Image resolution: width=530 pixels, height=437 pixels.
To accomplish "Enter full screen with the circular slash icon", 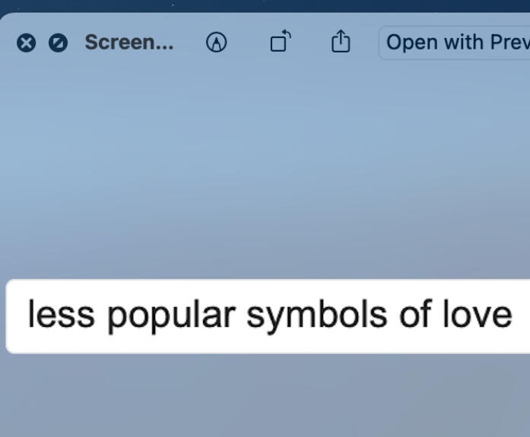I will [x=58, y=43].
